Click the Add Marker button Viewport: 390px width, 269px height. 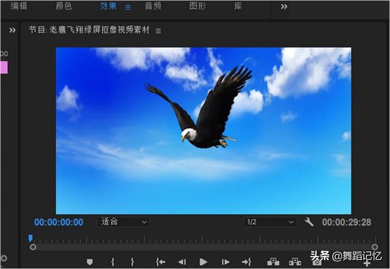click(90, 262)
